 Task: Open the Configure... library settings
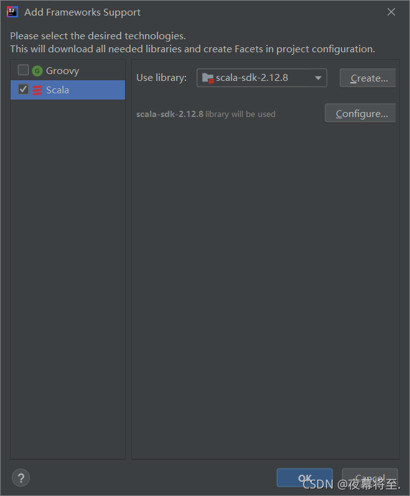tap(360, 113)
